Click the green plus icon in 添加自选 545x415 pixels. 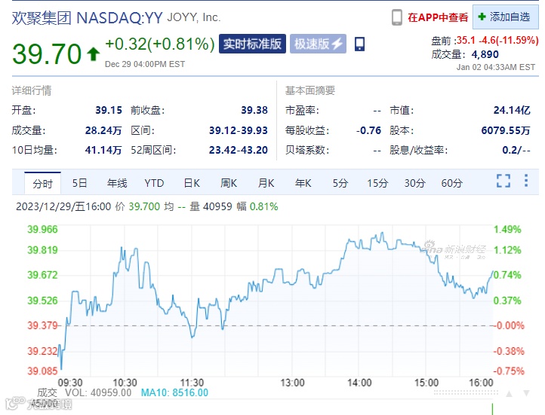(x=482, y=17)
